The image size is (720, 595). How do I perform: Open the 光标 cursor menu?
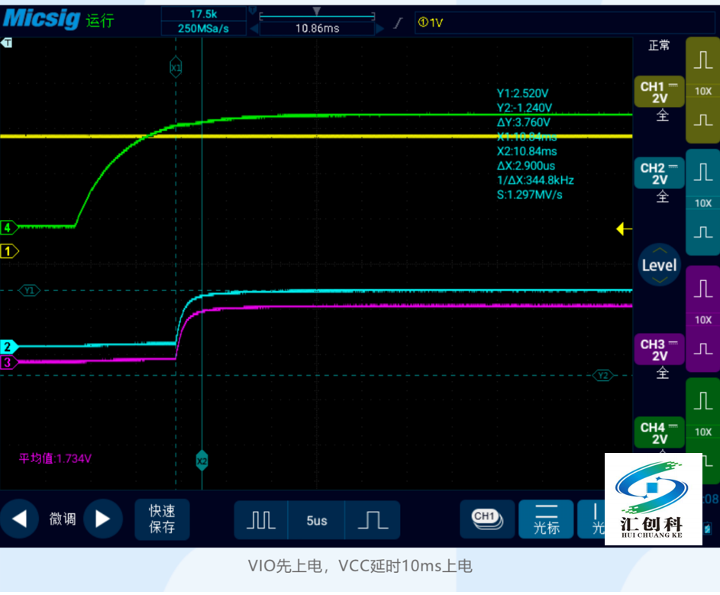tap(546, 519)
